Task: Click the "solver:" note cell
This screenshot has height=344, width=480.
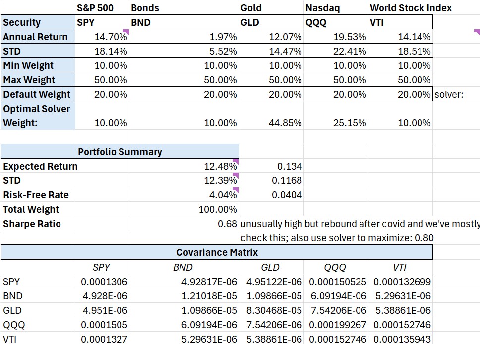Action: click(448, 94)
